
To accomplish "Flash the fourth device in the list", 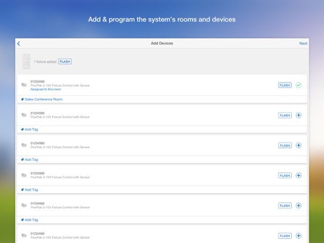I will point(285,176).
